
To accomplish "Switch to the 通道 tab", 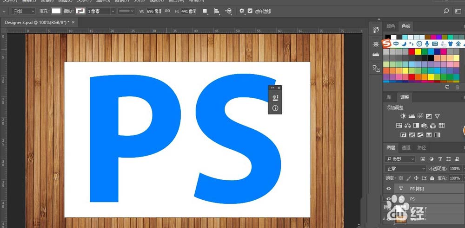I will 406,147.
